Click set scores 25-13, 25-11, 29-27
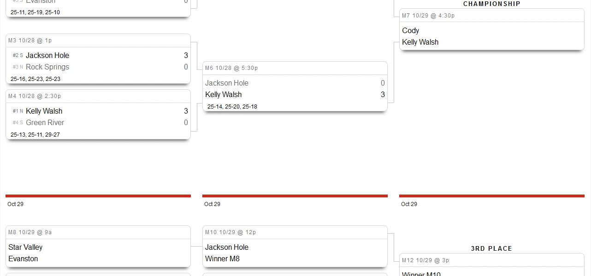The height and width of the screenshot is (276, 591). coord(35,135)
